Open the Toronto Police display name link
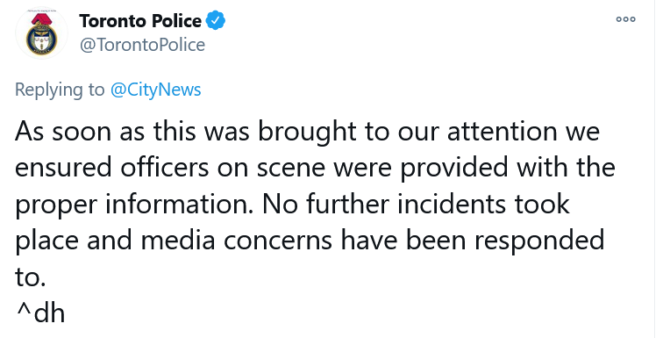Viewport: 663px width, 338px height. (140, 21)
